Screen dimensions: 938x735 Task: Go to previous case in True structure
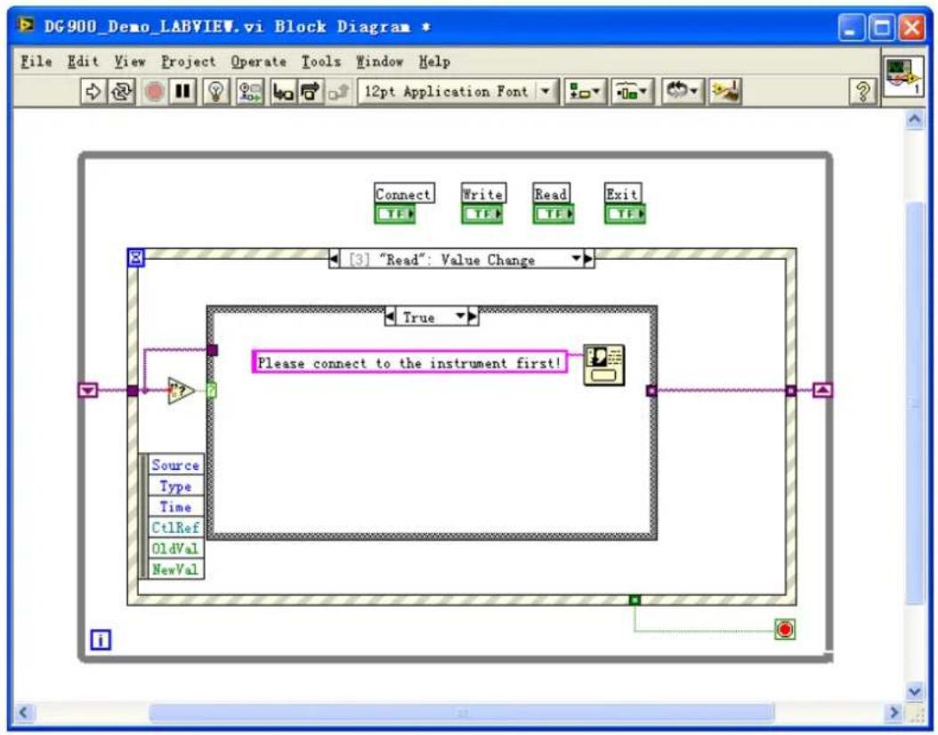390,317
